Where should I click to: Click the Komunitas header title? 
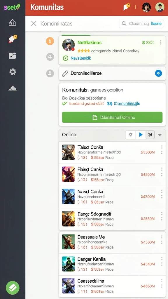coord(47,7)
